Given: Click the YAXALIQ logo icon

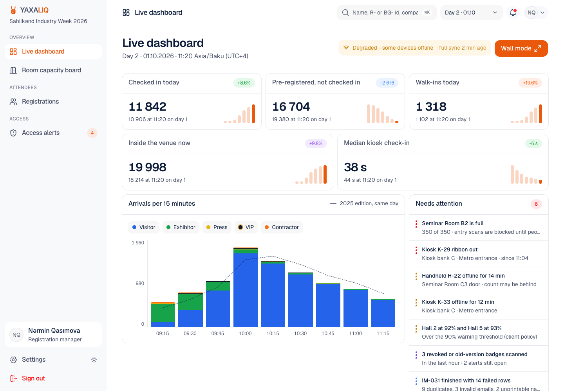Looking at the screenshot, I should (13, 10).
